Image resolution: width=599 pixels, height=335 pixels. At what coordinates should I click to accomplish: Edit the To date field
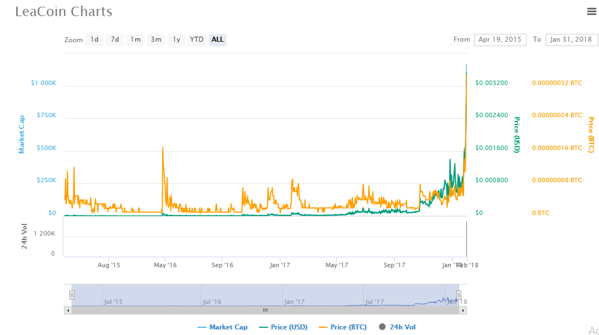[572, 39]
